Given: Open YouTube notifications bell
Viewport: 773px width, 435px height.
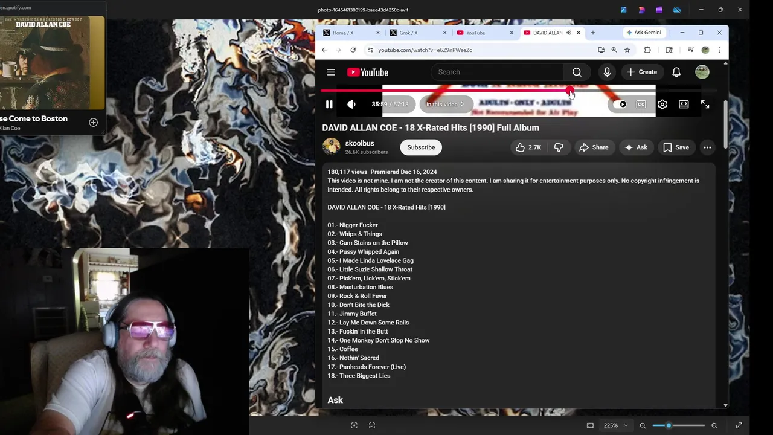Looking at the screenshot, I should point(676,72).
